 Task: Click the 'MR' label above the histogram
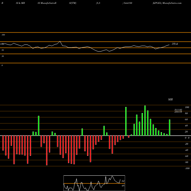click(170, 99)
